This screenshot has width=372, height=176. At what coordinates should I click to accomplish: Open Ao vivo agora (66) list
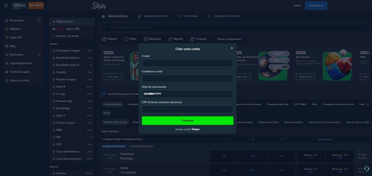(72, 29)
